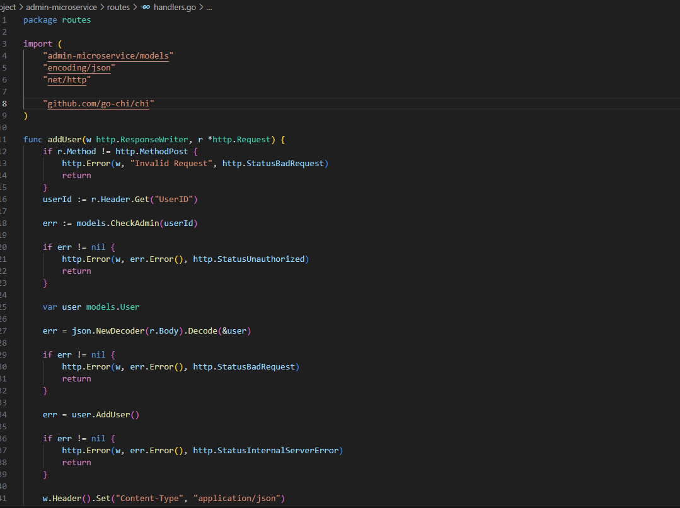Image resolution: width=680 pixels, height=508 pixels.
Task: Open the breadcrumb ellipsis symbol outline
Action: [x=209, y=8]
